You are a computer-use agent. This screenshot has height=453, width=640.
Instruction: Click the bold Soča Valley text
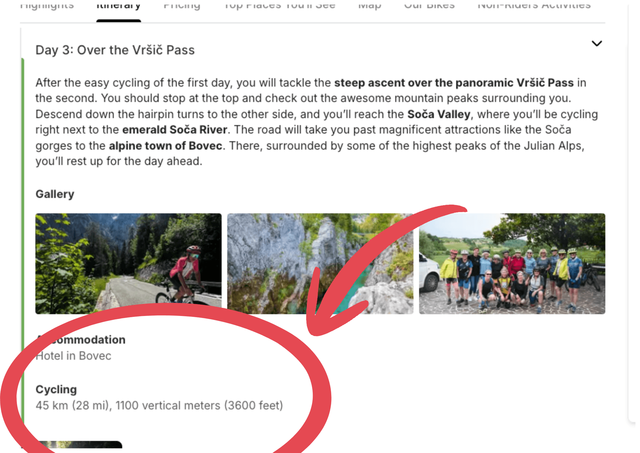(439, 114)
